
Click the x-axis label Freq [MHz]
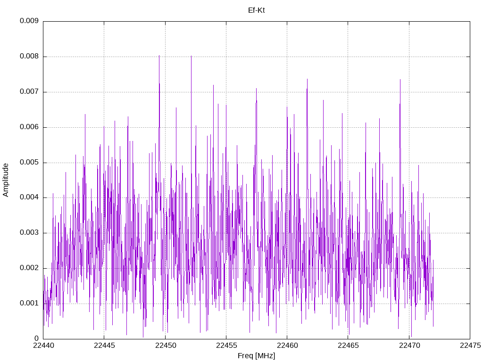(x=256, y=356)
